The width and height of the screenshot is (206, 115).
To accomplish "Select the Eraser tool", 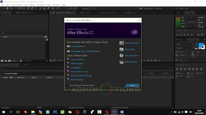I will coord(48,8).
